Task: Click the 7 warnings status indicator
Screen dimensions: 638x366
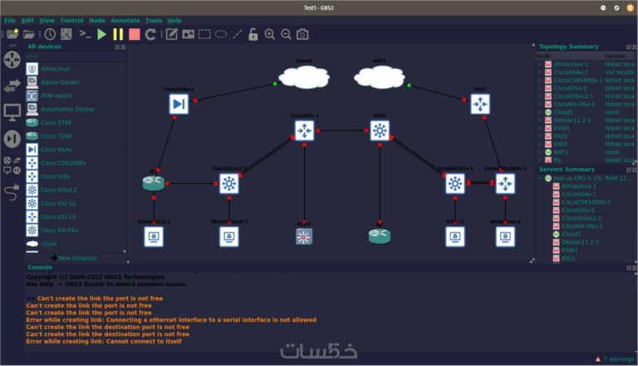Action: (x=615, y=359)
